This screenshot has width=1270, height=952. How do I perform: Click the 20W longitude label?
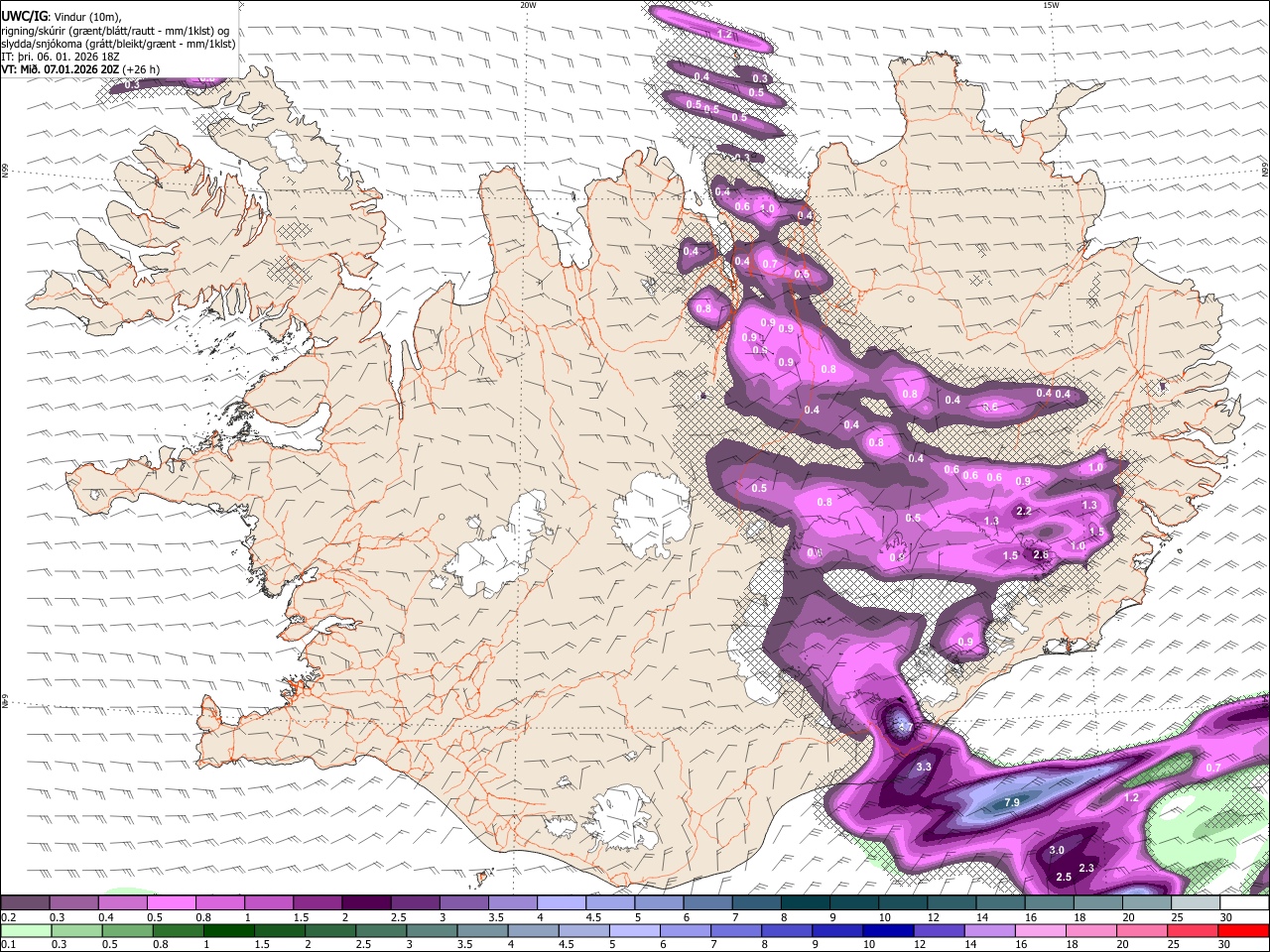tap(528, 5)
